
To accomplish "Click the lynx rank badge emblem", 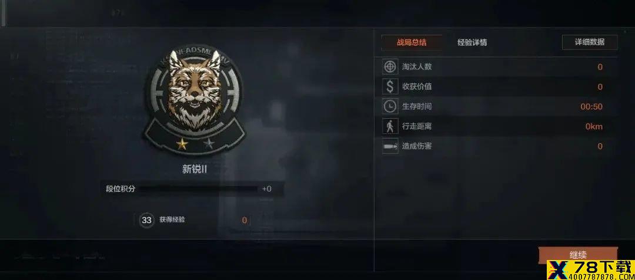I will [x=195, y=100].
